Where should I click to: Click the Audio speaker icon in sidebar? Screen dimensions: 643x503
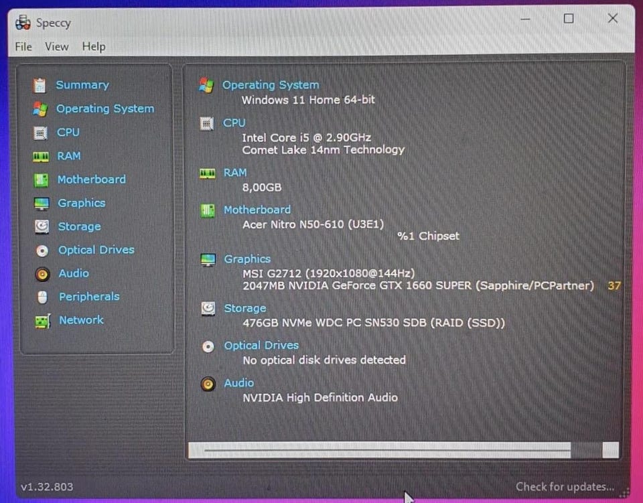tap(42, 274)
